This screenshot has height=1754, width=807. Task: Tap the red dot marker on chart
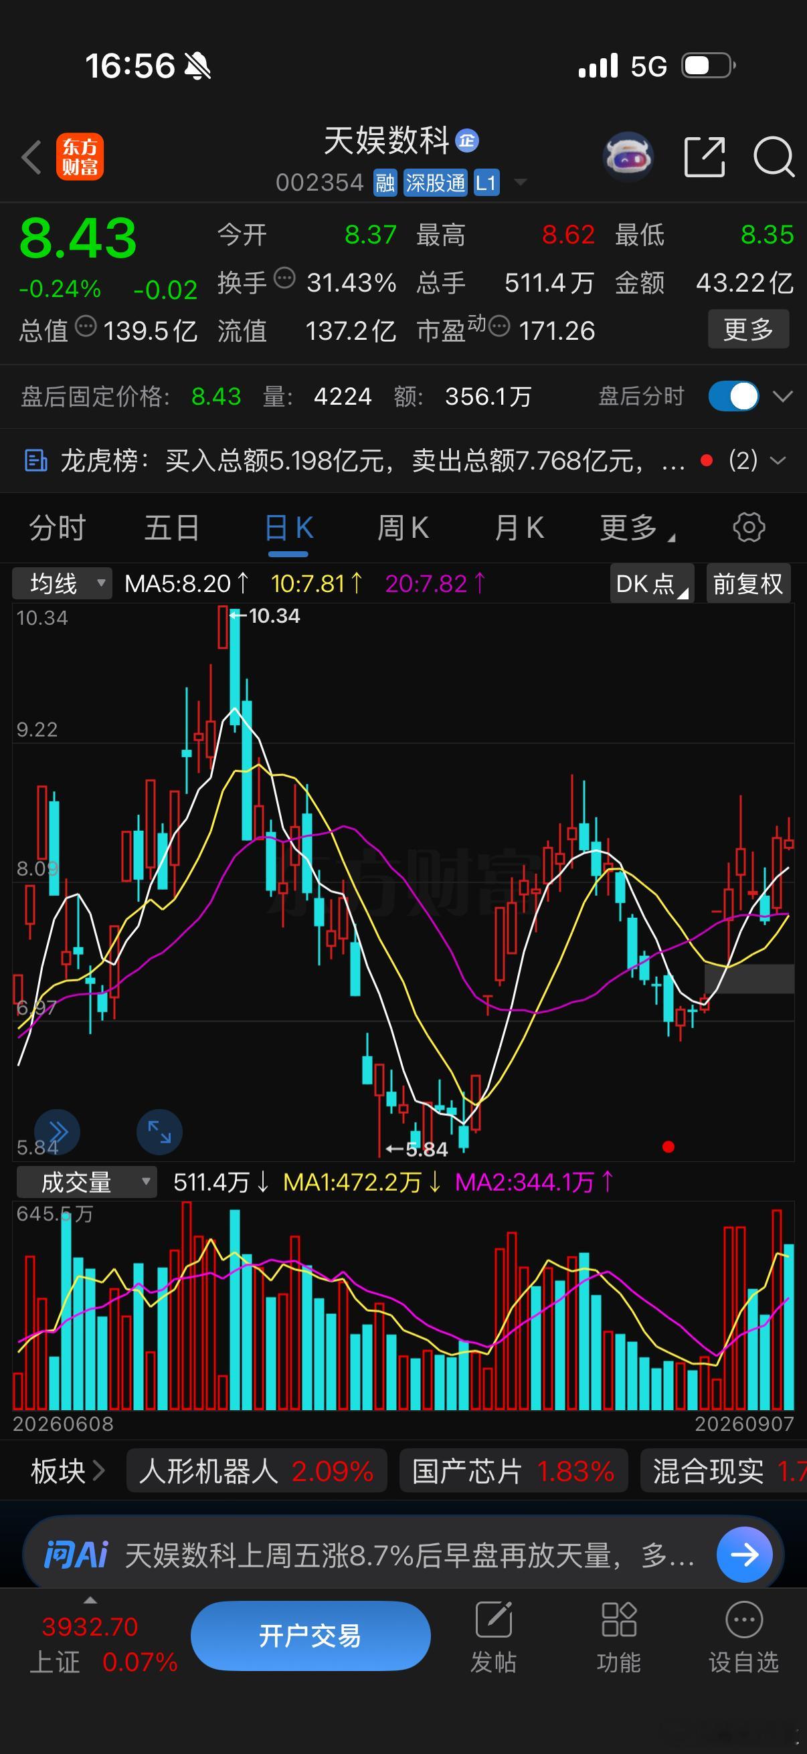(x=668, y=1147)
